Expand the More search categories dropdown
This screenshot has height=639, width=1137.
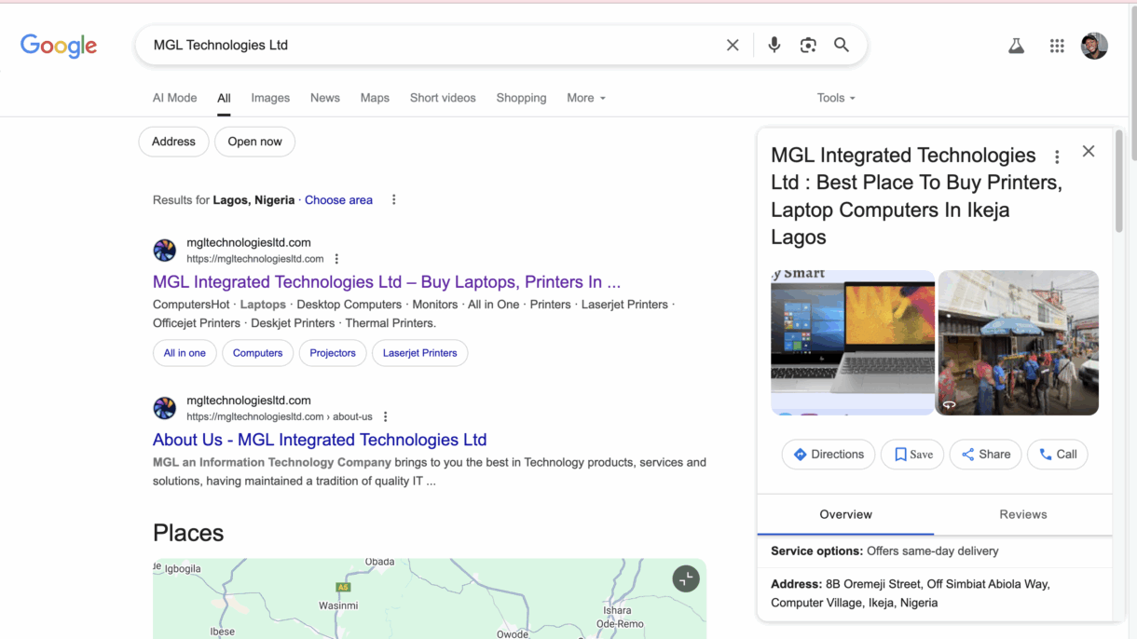click(586, 98)
